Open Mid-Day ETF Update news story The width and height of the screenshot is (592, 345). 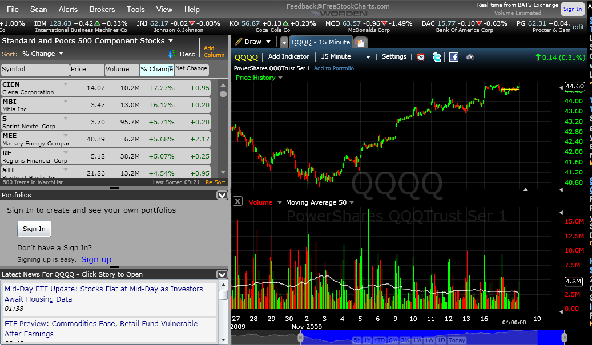pos(103,294)
